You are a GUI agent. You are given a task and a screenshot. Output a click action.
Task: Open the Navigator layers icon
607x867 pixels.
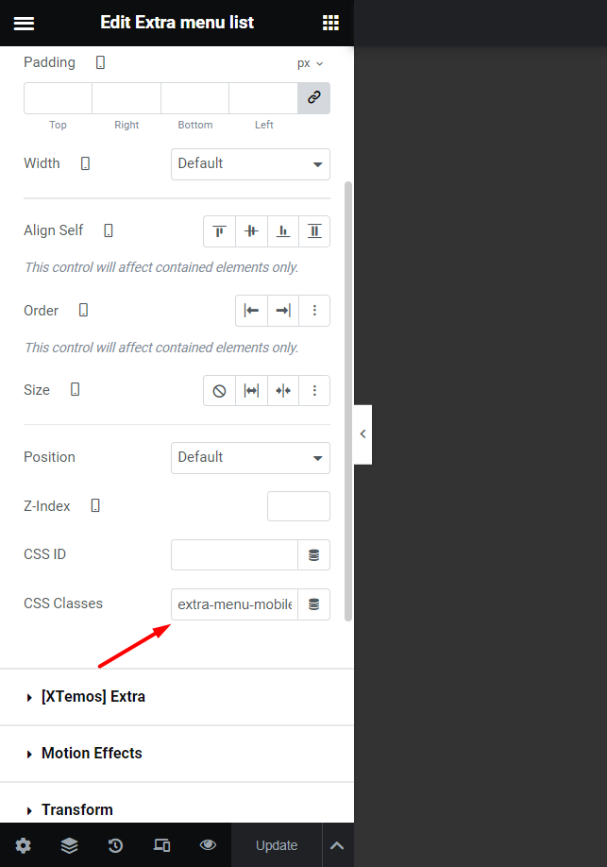tap(69, 845)
